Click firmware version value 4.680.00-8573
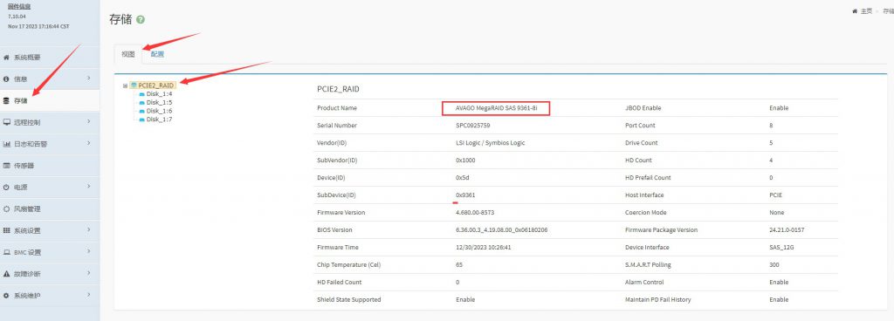Viewport: 894px width, 321px height. coord(474,212)
